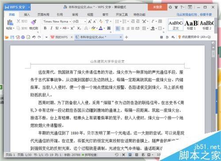
Task: Add new document tab with plus icon
Action: point(126,37)
